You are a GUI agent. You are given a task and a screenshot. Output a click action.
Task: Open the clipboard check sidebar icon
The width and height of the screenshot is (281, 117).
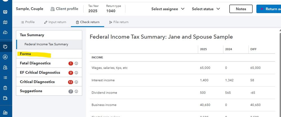point(5,88)
